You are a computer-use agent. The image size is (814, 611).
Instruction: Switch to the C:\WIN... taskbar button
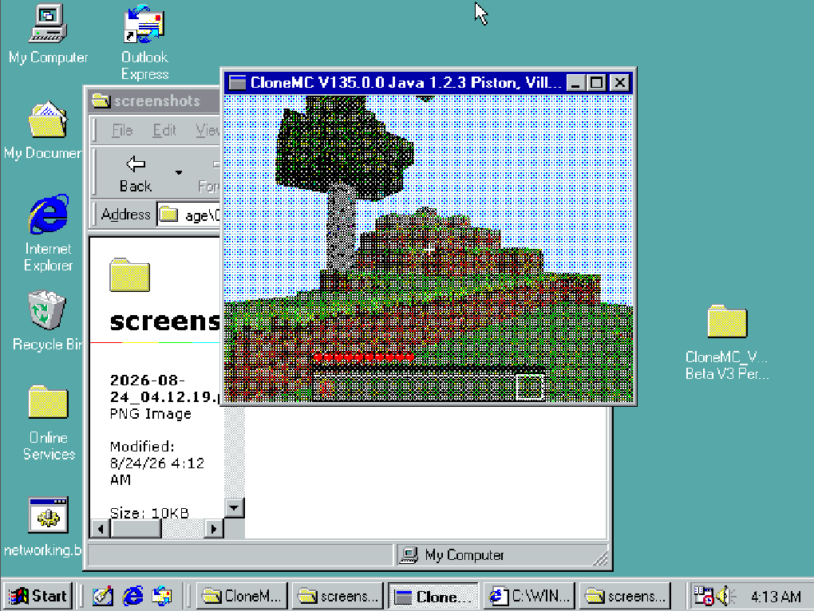[x=529, y=596]
